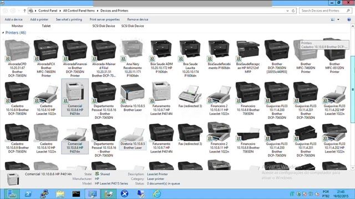
Task: Click the refresh icon in the address bar
Action: (x=293, y=11)
